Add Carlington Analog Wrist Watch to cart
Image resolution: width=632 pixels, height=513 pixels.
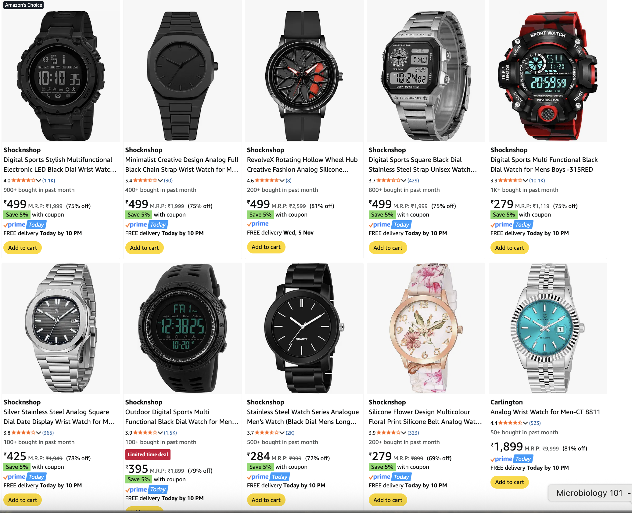coord(509,482)
